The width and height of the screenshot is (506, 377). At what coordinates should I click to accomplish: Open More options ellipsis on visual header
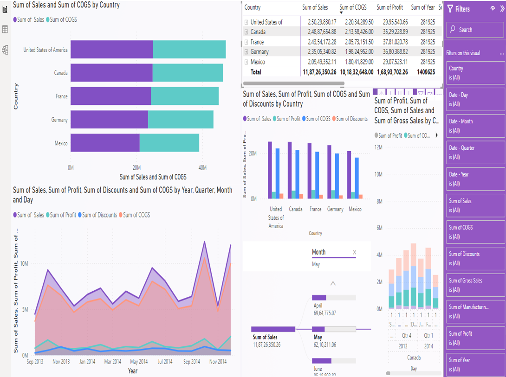pos(439,93)
